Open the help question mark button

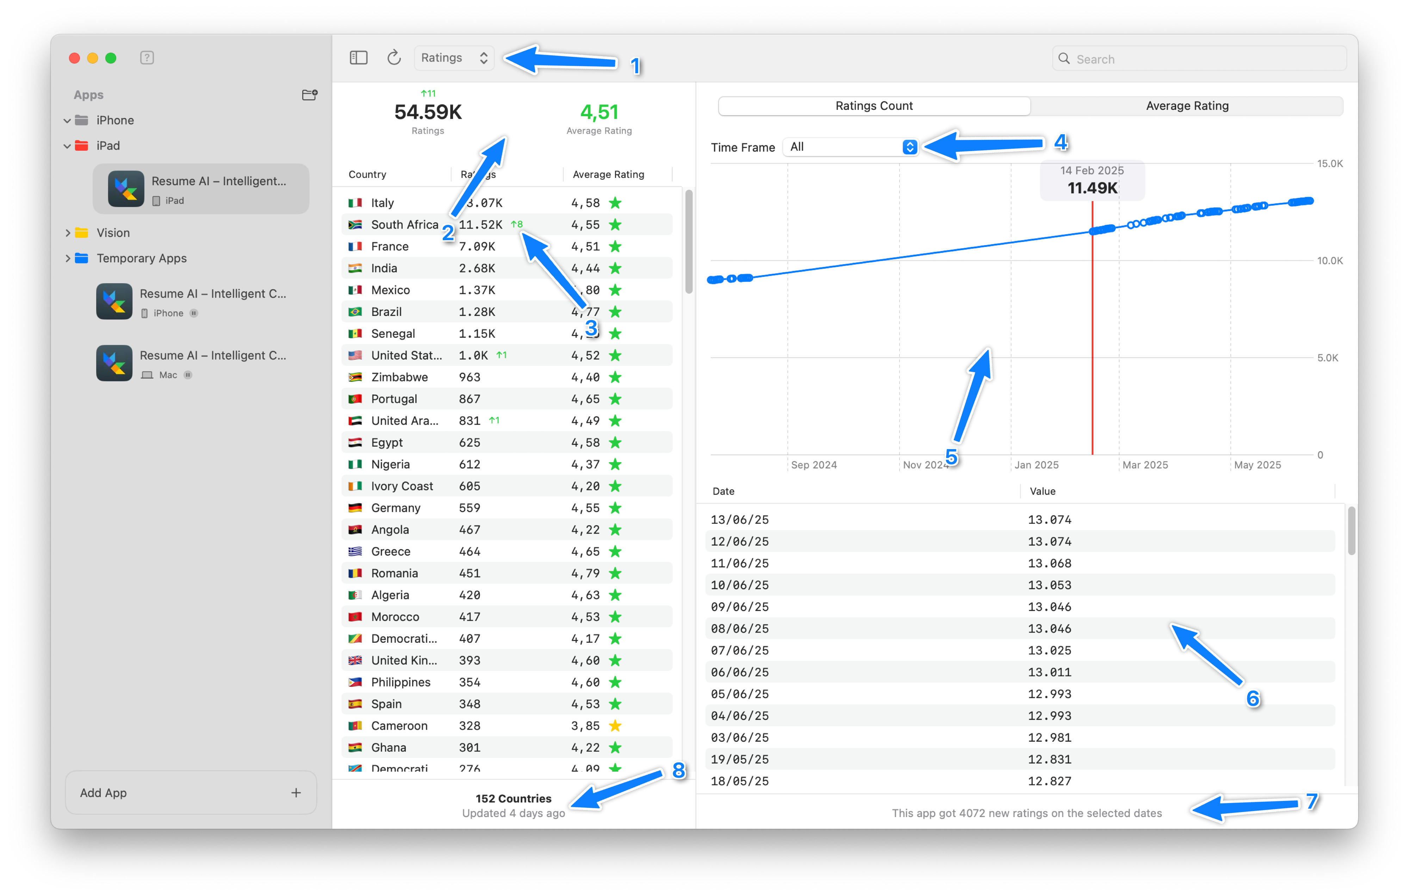(147, 57)
